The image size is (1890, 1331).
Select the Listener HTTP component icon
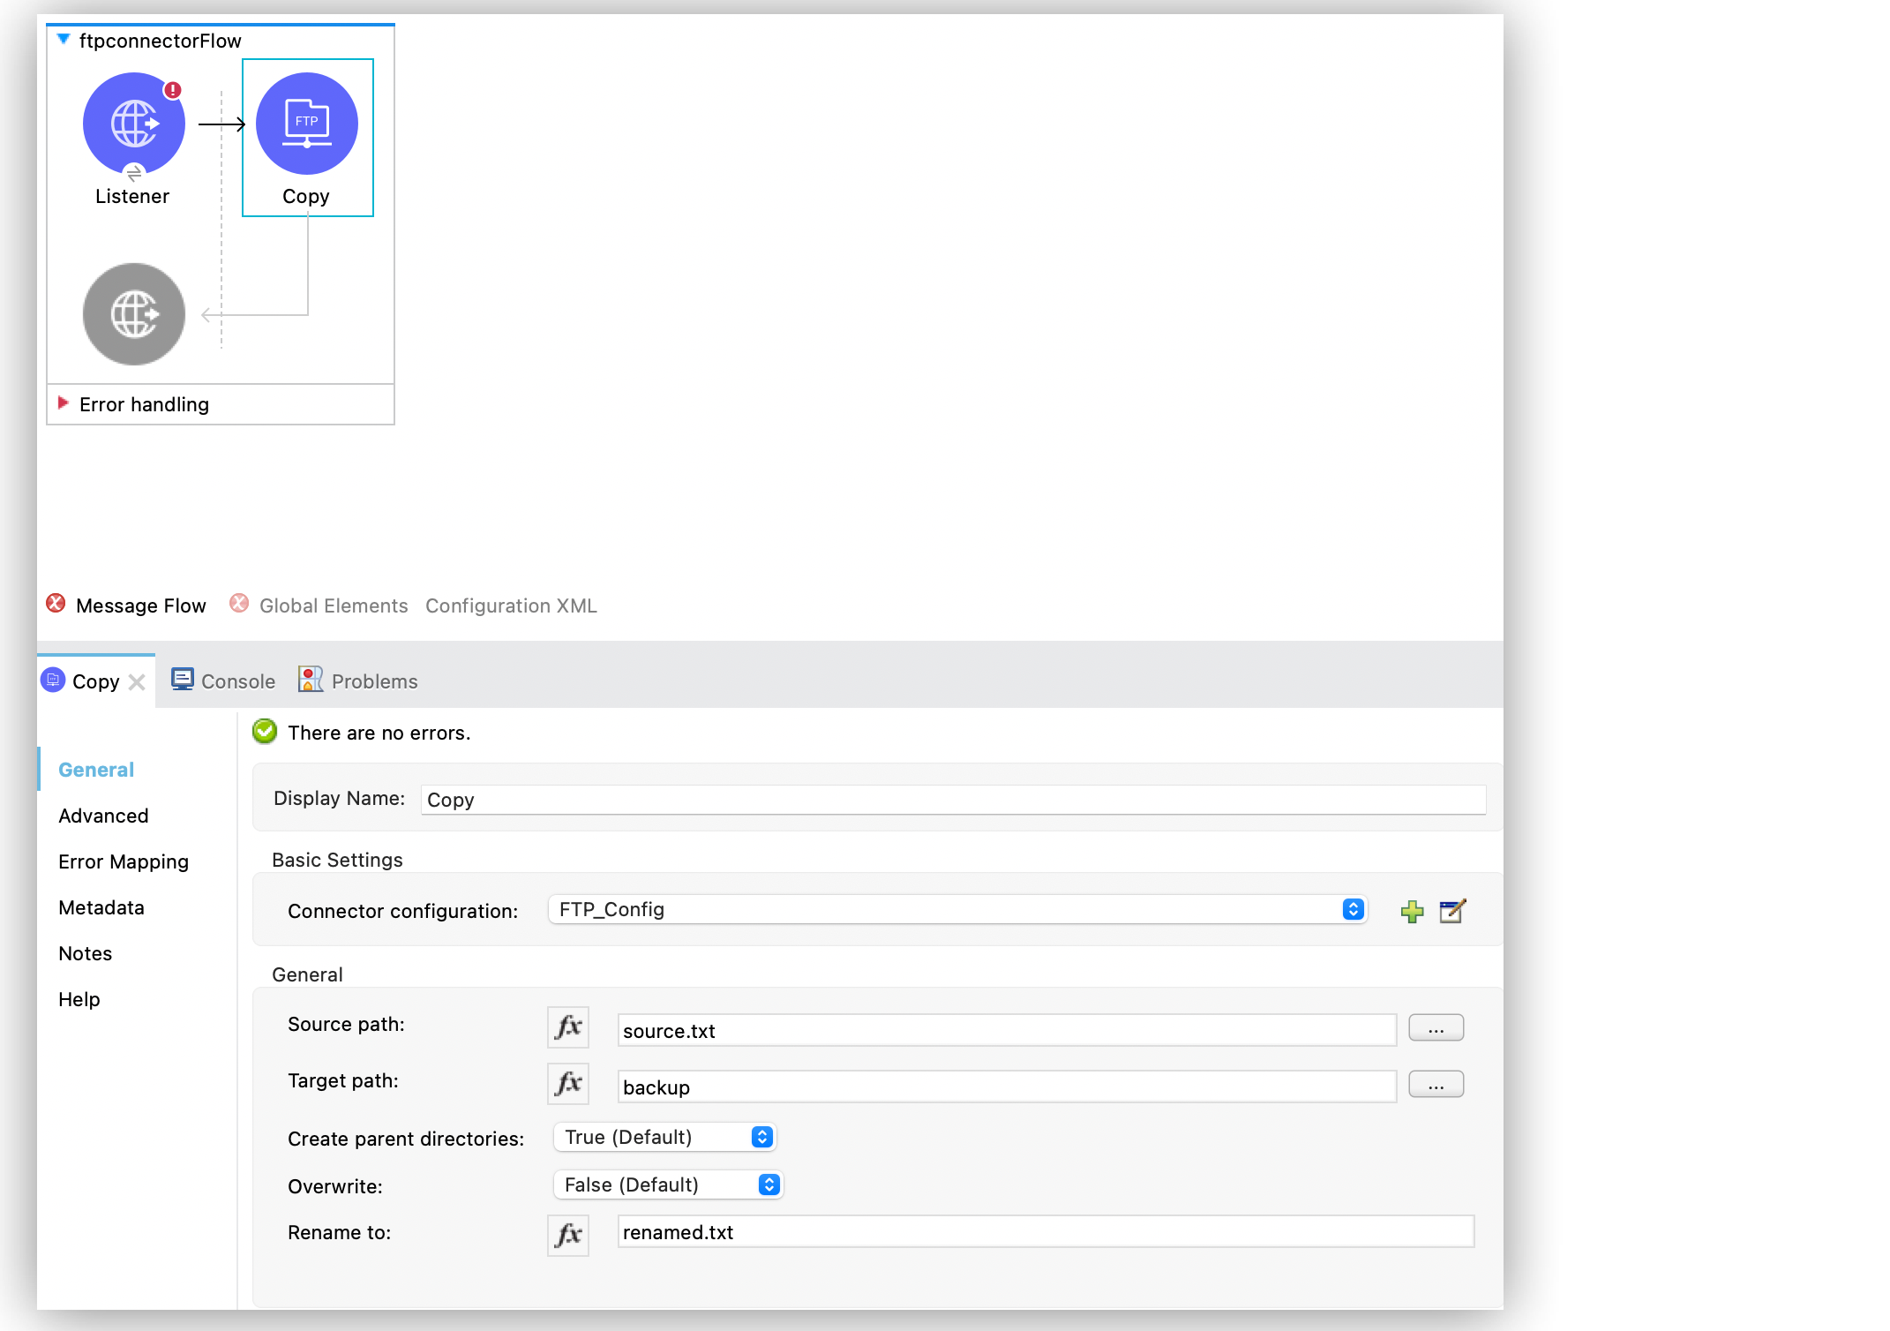134,124
